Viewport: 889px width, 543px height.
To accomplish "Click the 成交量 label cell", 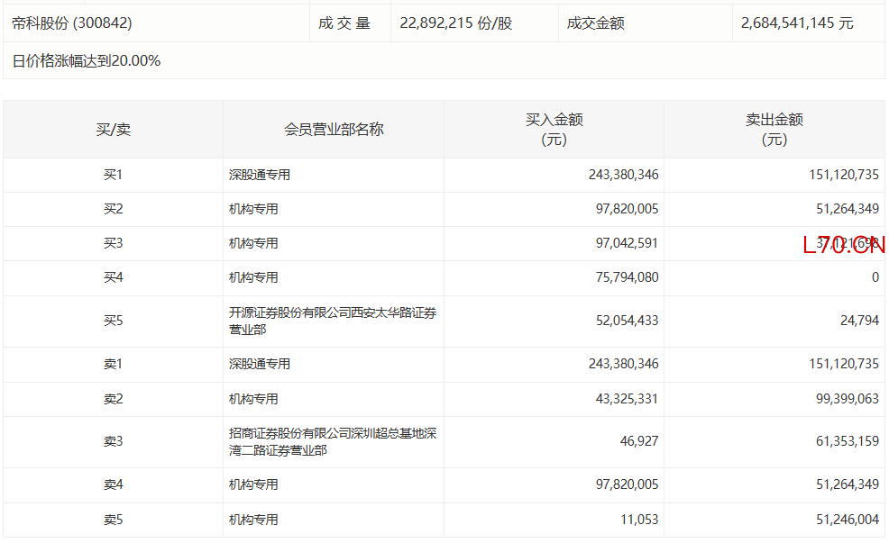I will 344,23.
